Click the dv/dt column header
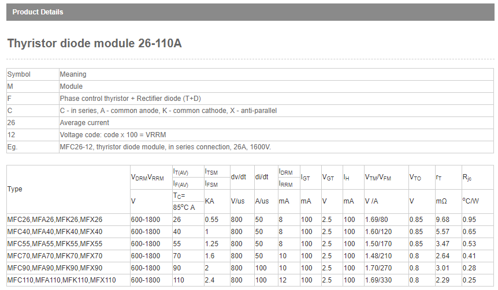Viewport: 498px width, 290px height. pos(238,177)
